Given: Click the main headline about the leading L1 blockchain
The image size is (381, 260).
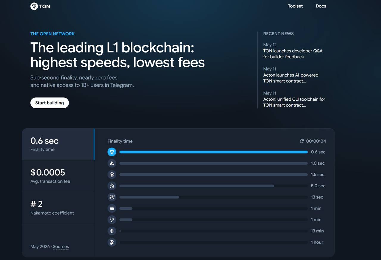Looking at the screenshot, I should [118, 55].
